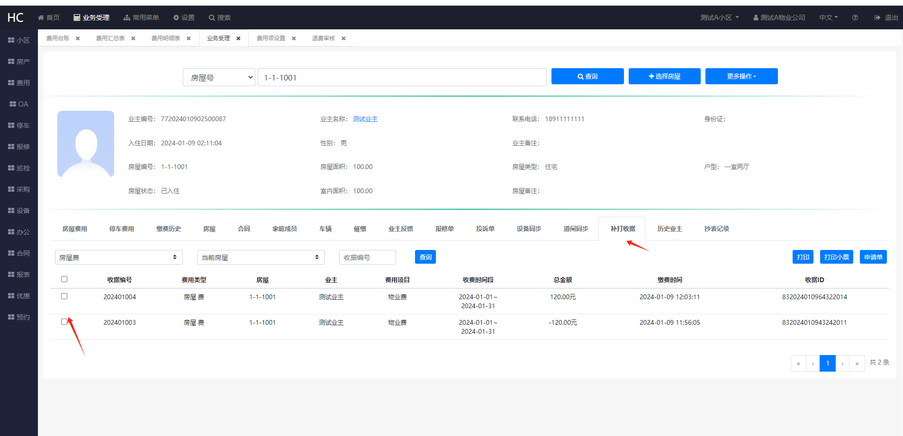Open the 采购 sidebar module
Viewport: 903px width, 436px height.
pos(19,189)
